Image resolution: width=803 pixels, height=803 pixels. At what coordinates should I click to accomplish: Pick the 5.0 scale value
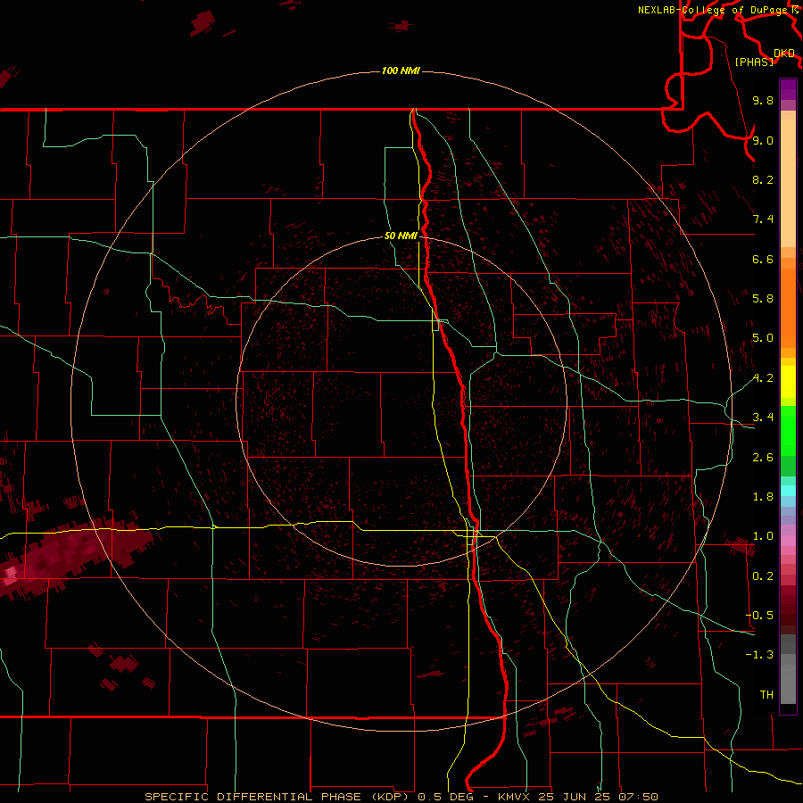[763, 338]
